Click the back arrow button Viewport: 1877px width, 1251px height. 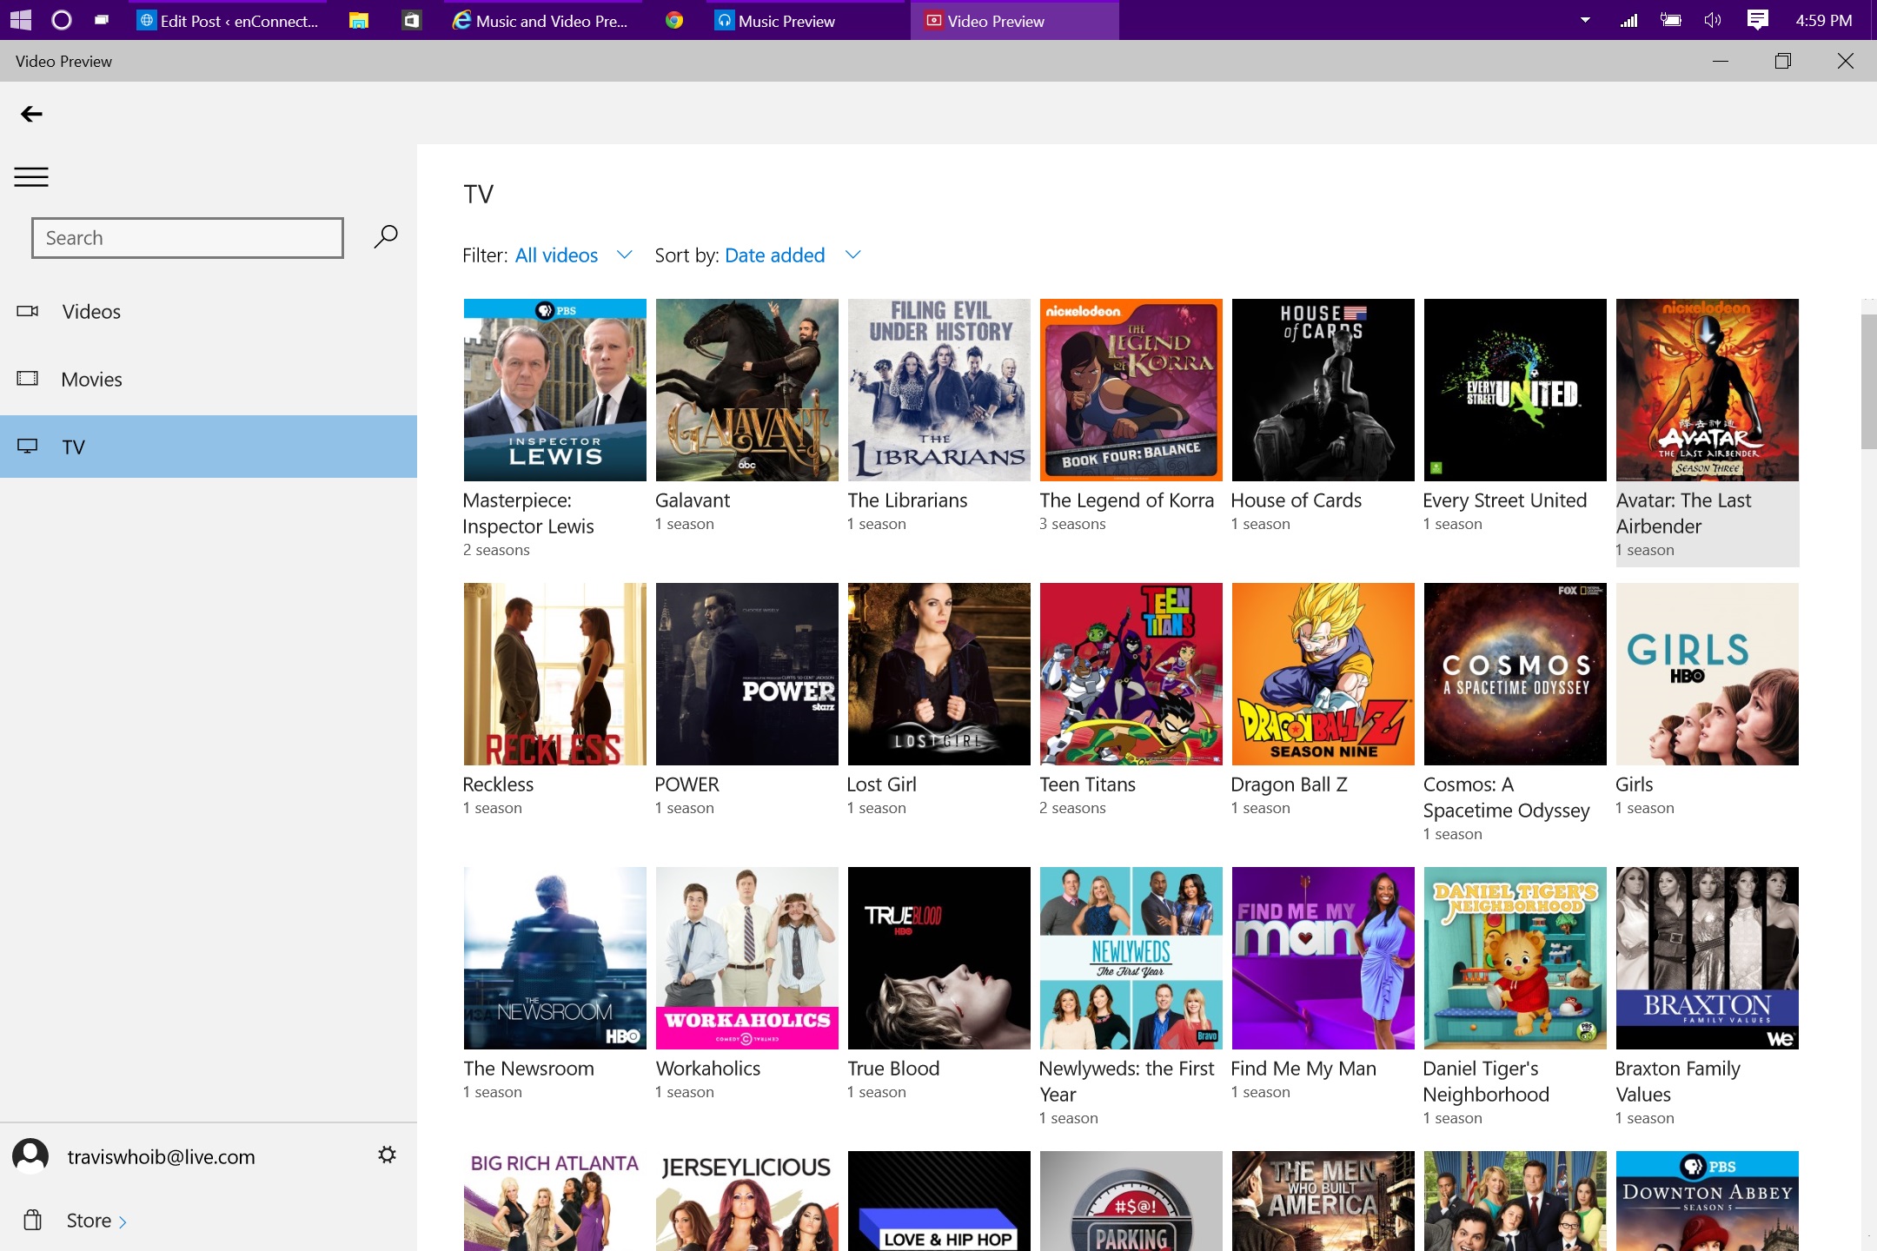[31, 114]
